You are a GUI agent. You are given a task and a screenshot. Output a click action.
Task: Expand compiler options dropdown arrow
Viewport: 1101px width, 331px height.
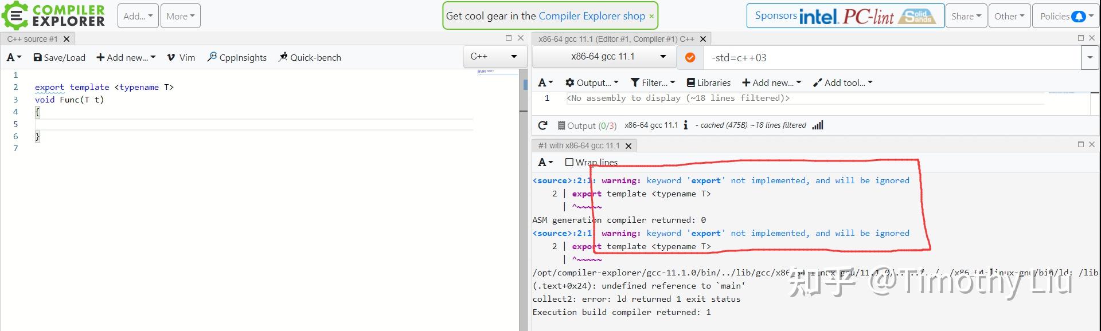point(1090,57)
